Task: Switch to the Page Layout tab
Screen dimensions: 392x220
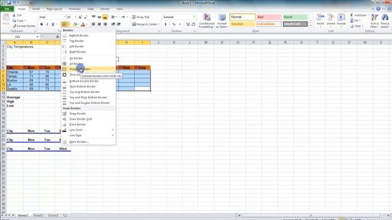Action: [54, 9]
